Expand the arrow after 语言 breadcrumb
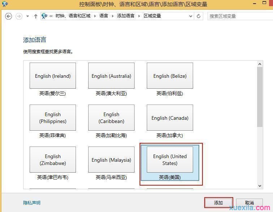This screenshot has height=212, width=273. (113, 16)
